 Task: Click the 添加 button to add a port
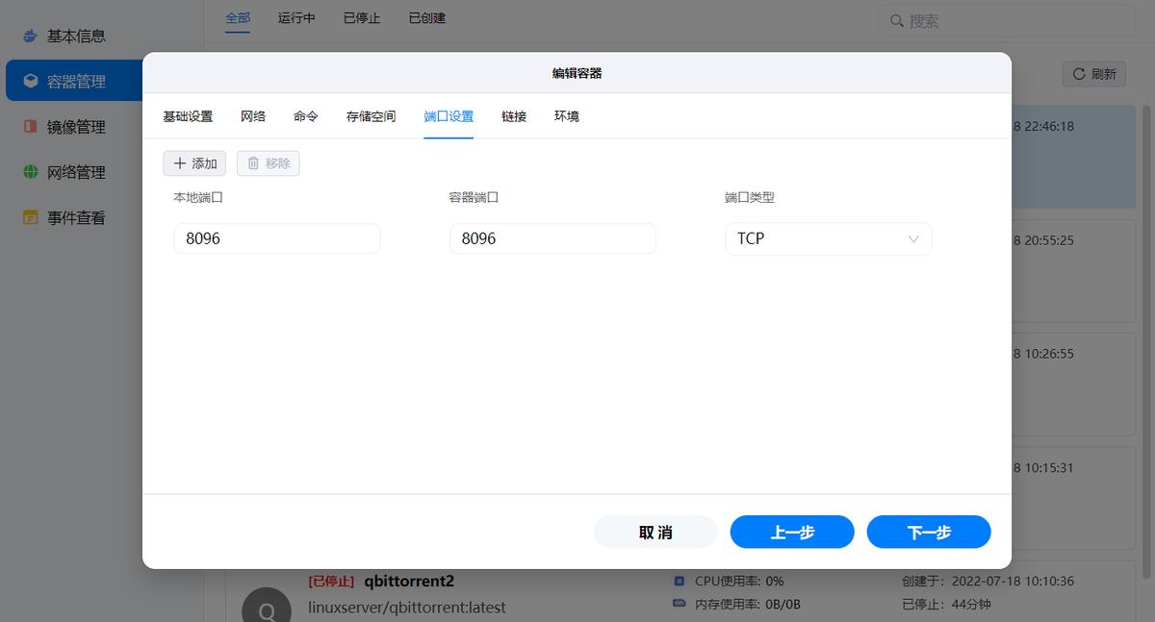coord(193,162)
